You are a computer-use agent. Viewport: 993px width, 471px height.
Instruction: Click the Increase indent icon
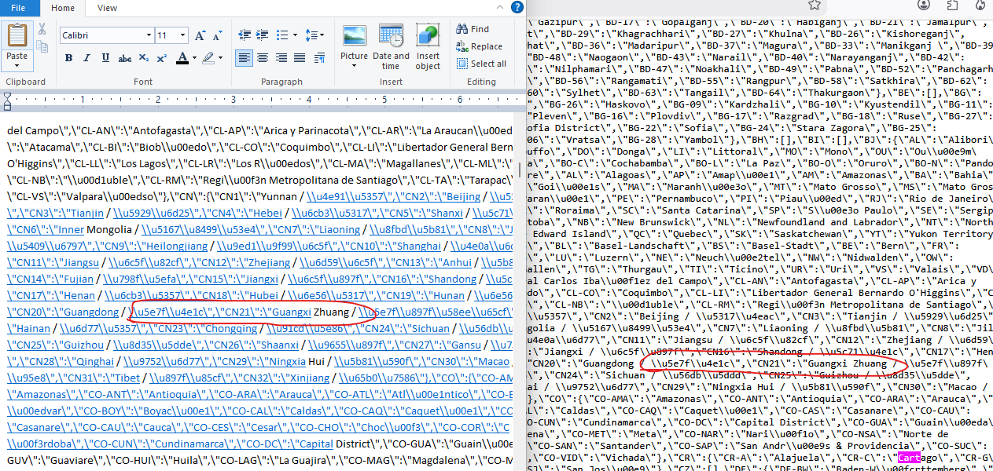pos(262,35)
